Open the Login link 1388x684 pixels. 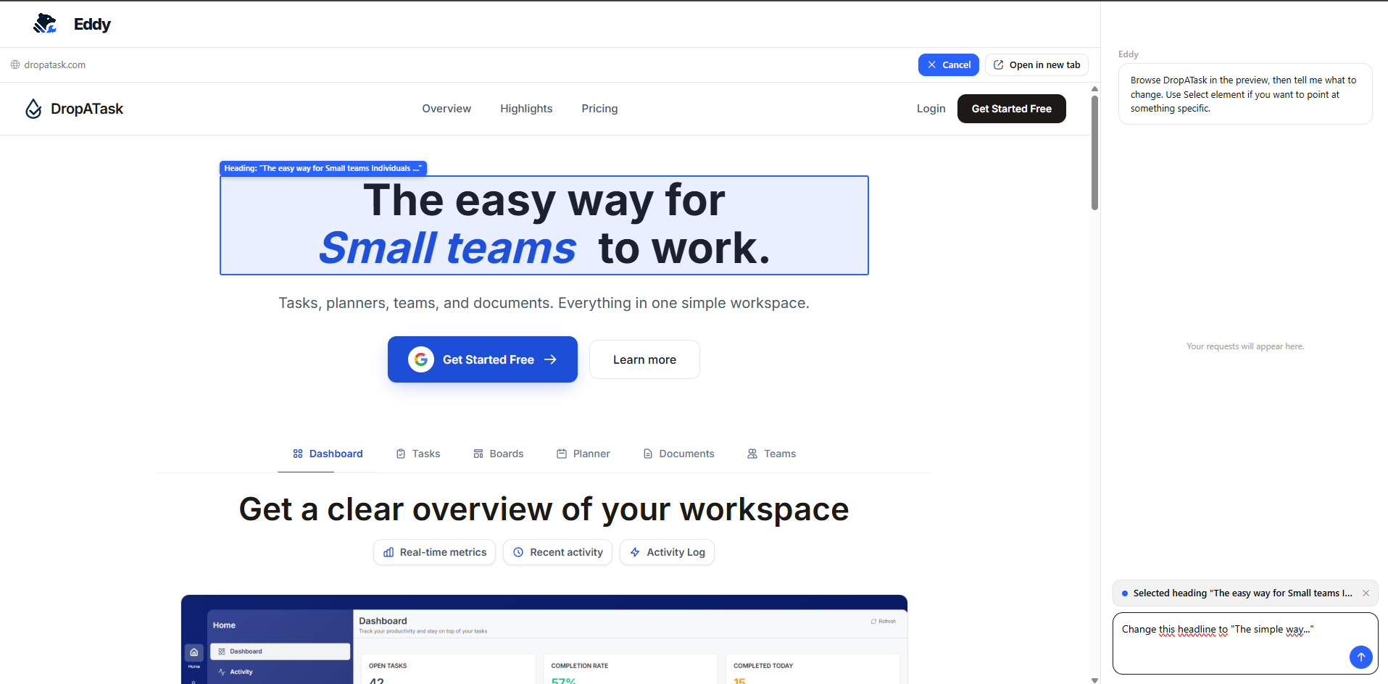tap(931, 109)
